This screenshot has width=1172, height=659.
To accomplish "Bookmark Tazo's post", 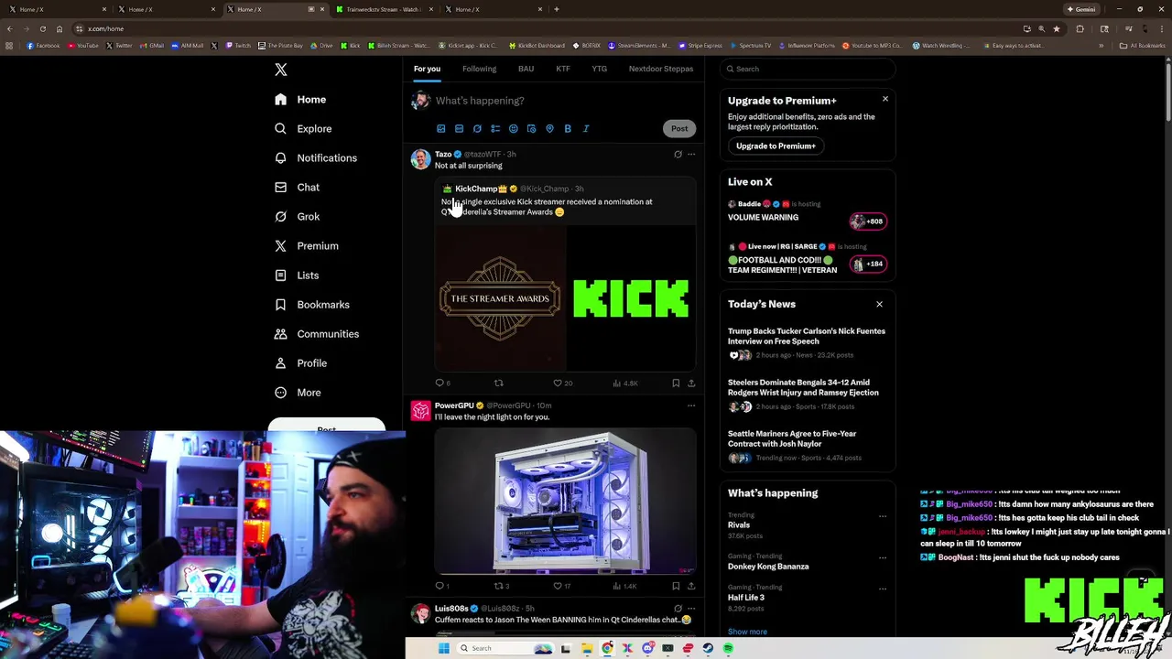I will pos(676,384).
